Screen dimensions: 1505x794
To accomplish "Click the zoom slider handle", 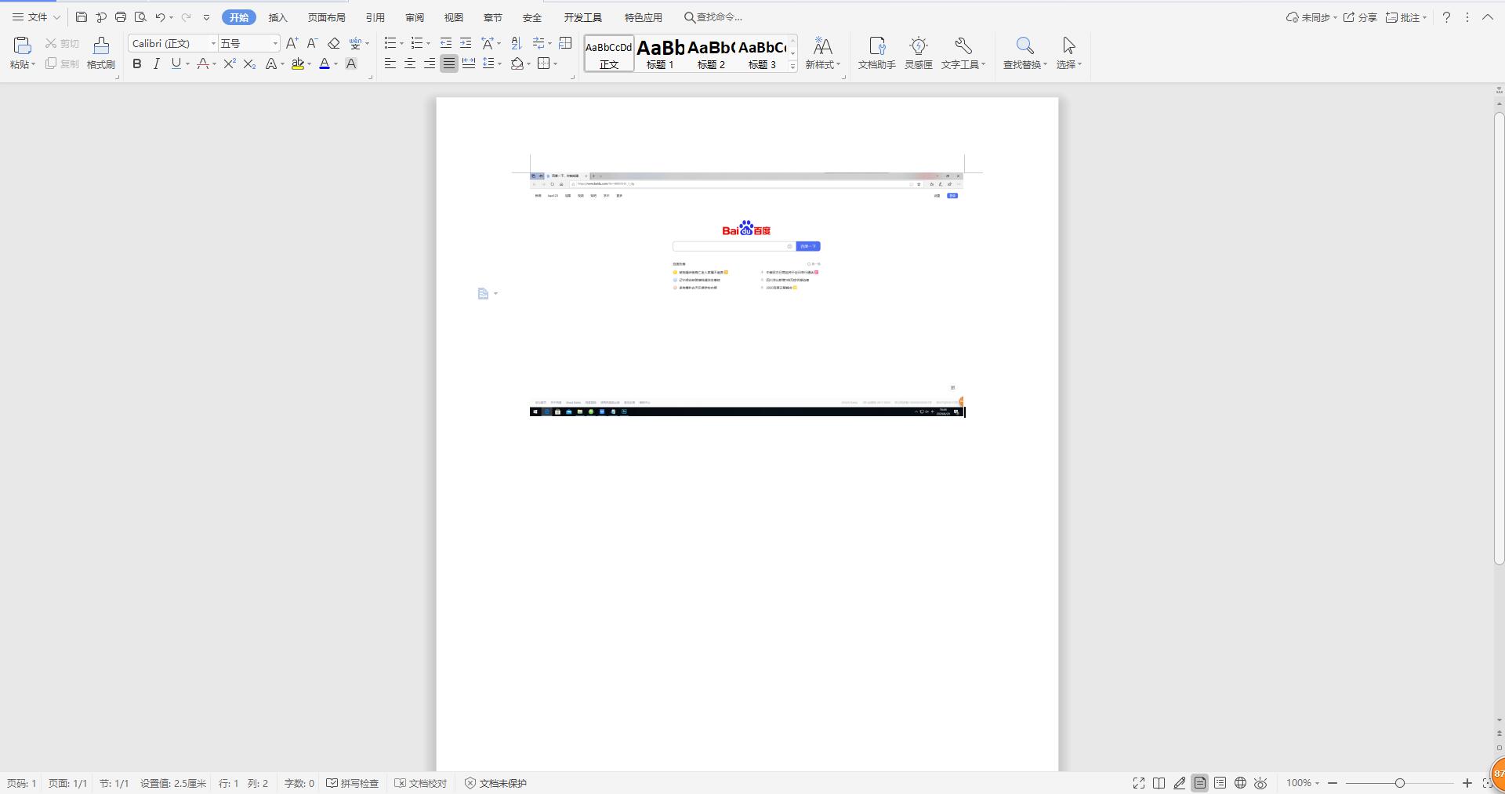I will pyautogui.click(x=1400, y=783).
